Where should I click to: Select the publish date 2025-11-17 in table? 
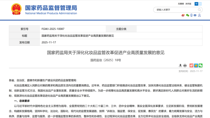click(x=49, y=42)
